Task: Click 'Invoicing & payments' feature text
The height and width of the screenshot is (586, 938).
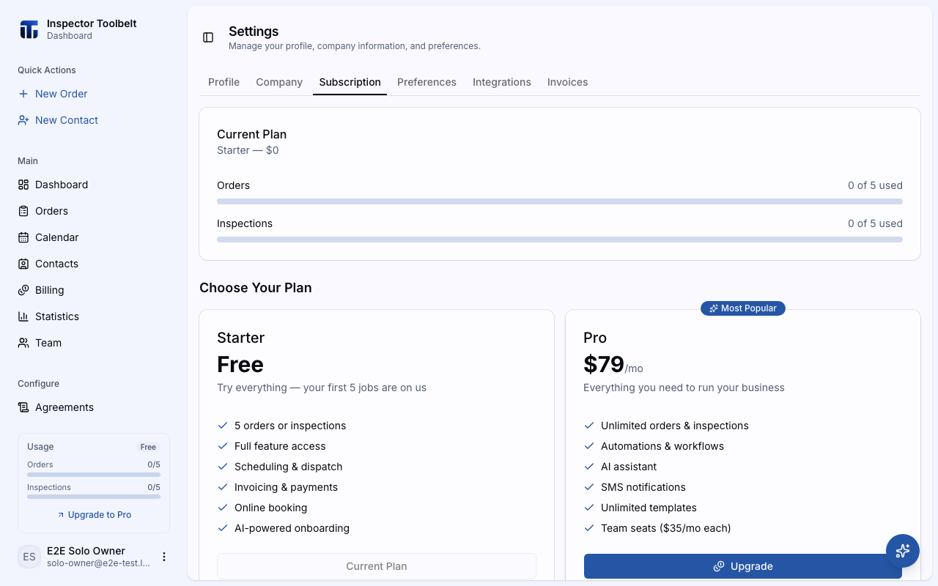Action: coord(286,487)
